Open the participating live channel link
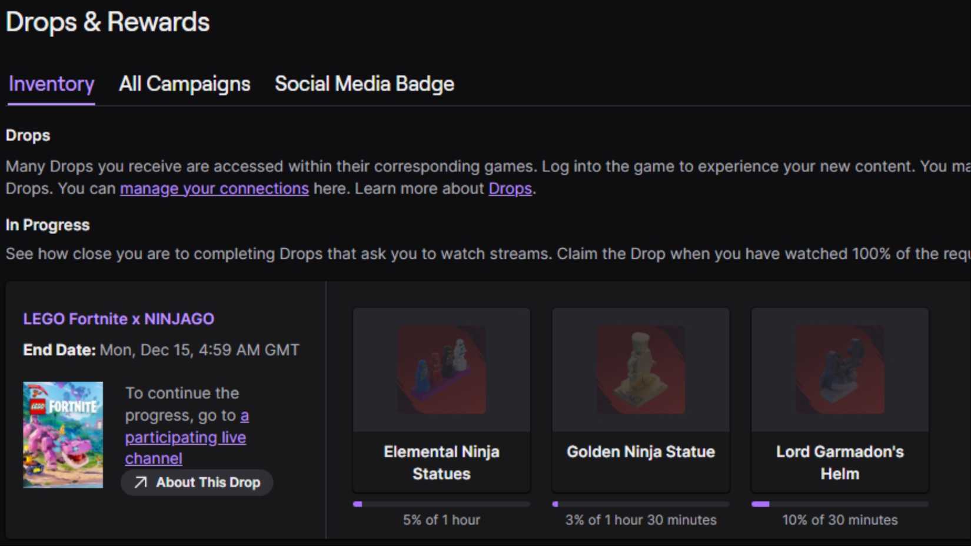This screenshot has height=546, width=971. 185,437
